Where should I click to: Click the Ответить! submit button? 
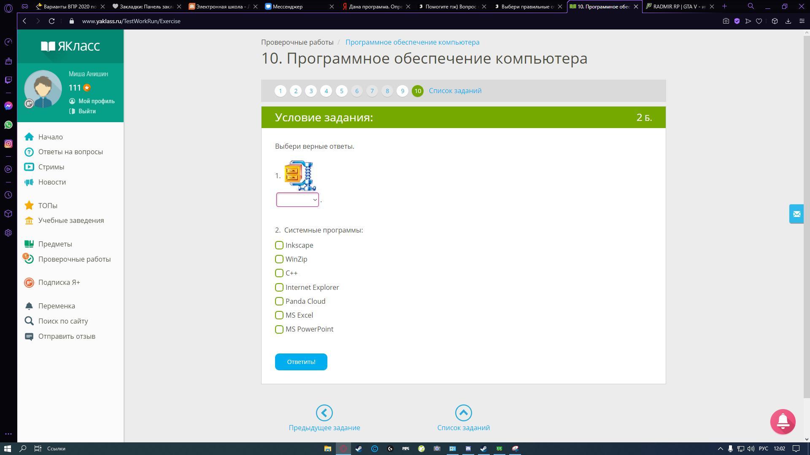click(301, 361)
